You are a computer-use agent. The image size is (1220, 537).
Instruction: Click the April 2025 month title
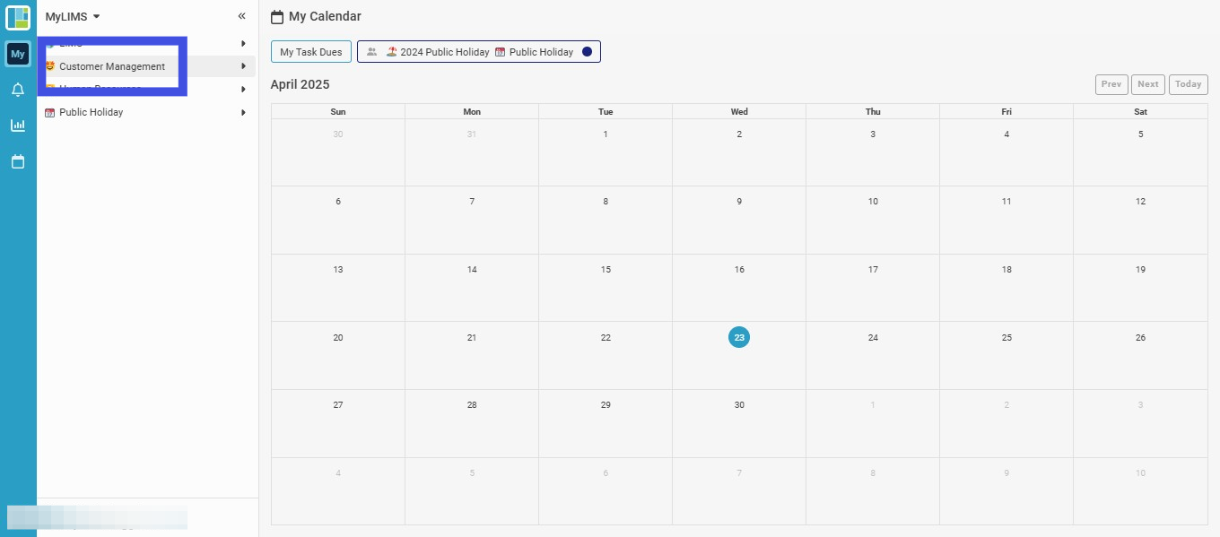[301, 84]
